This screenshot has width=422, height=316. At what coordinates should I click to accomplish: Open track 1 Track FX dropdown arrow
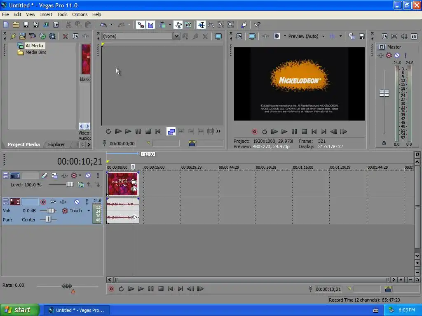(x=80, y=175)
